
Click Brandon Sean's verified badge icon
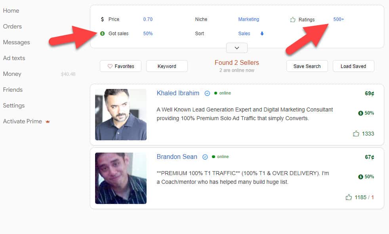[205, 157]
